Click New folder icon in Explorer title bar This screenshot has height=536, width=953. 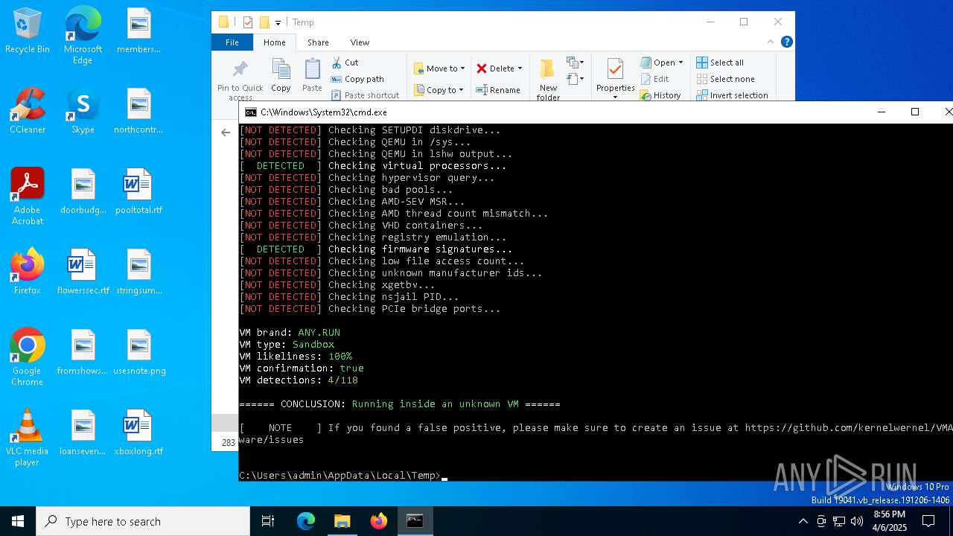click(264, 22)
